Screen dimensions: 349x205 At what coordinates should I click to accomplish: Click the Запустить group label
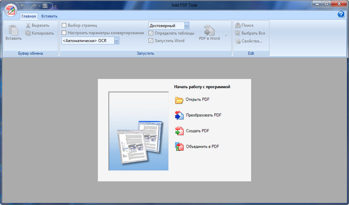point(146,54)
